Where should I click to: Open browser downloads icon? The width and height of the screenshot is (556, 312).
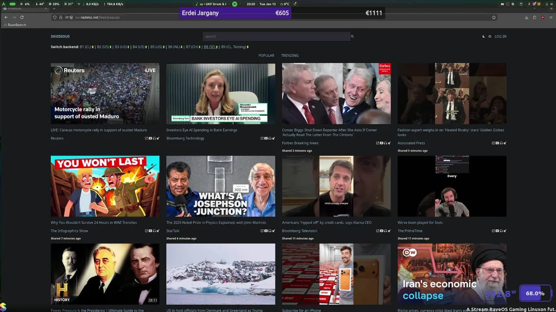tap(526, 17)
